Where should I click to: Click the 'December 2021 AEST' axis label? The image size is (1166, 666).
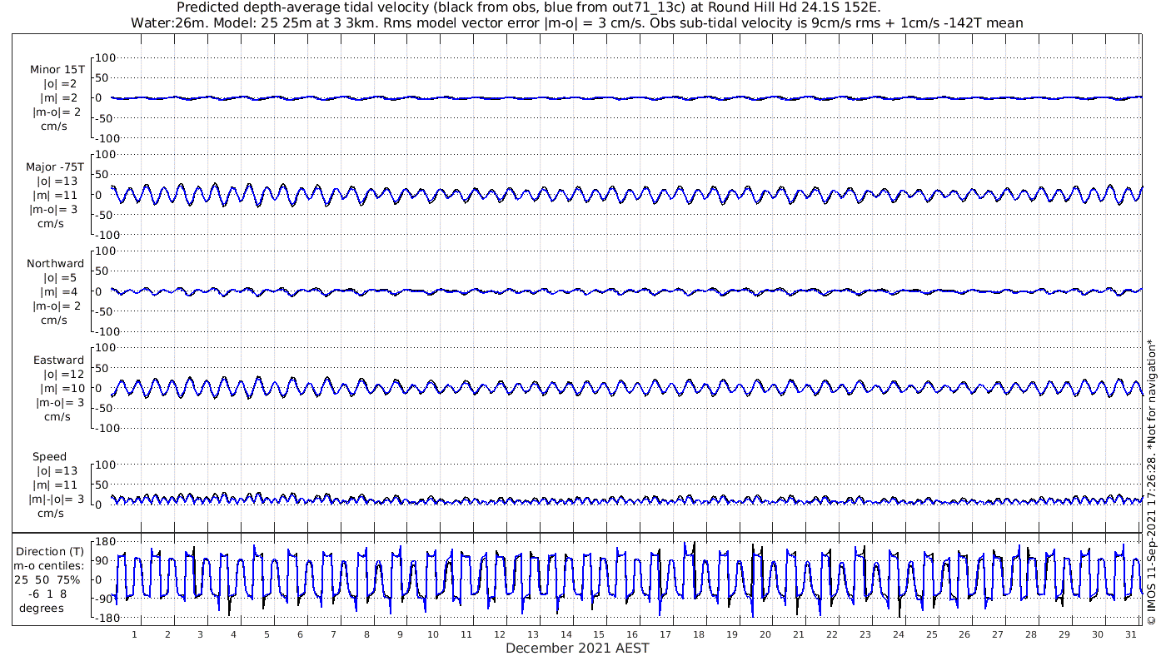577,649
